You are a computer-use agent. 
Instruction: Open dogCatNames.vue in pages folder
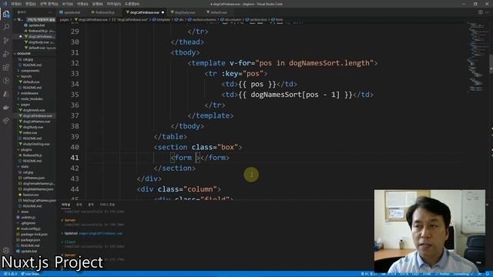coord(36,122)
